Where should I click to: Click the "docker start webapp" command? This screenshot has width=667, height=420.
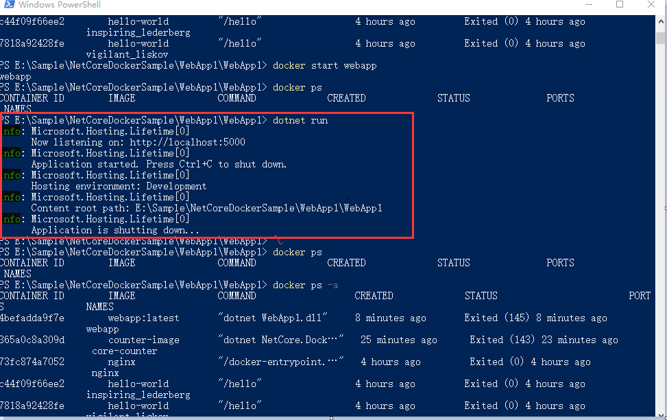coord(325,65)
